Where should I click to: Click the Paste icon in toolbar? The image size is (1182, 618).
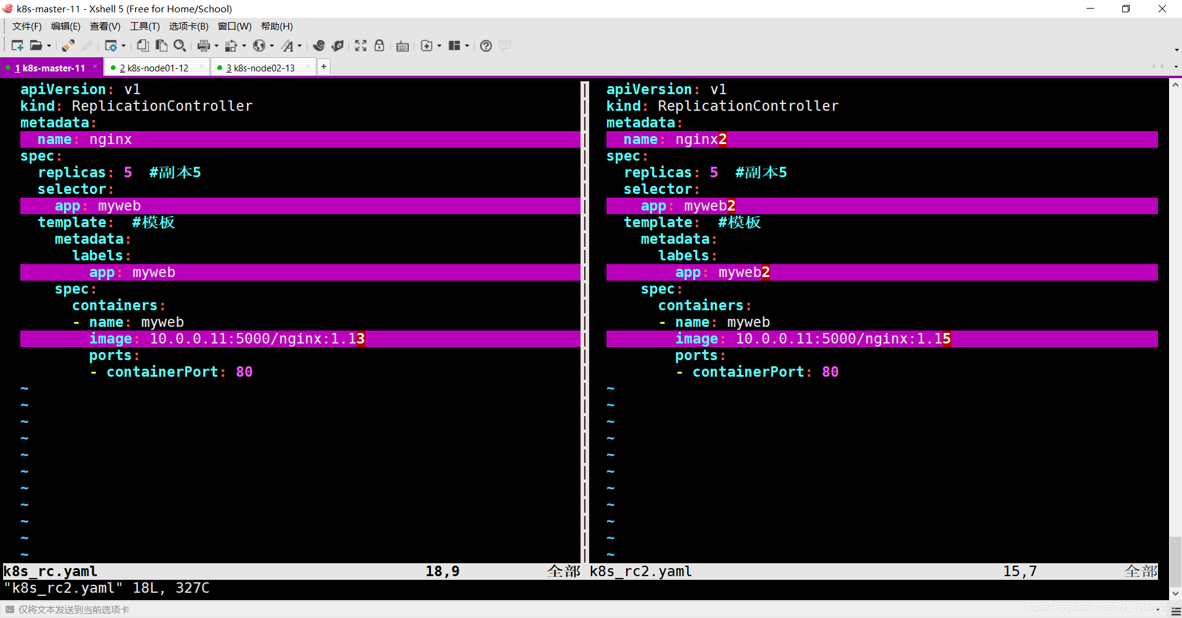click(161, 46)
